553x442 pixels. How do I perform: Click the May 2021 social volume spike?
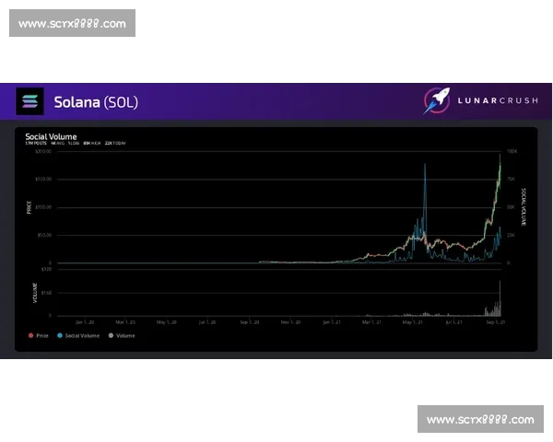click(425, 166)
